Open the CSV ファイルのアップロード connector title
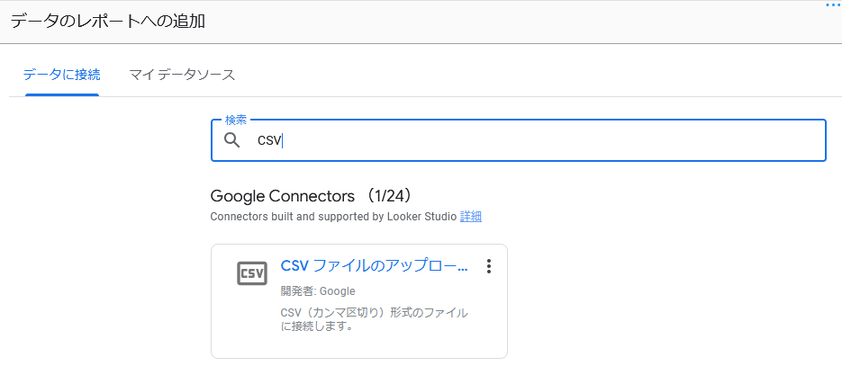 [x=375, y=266]
